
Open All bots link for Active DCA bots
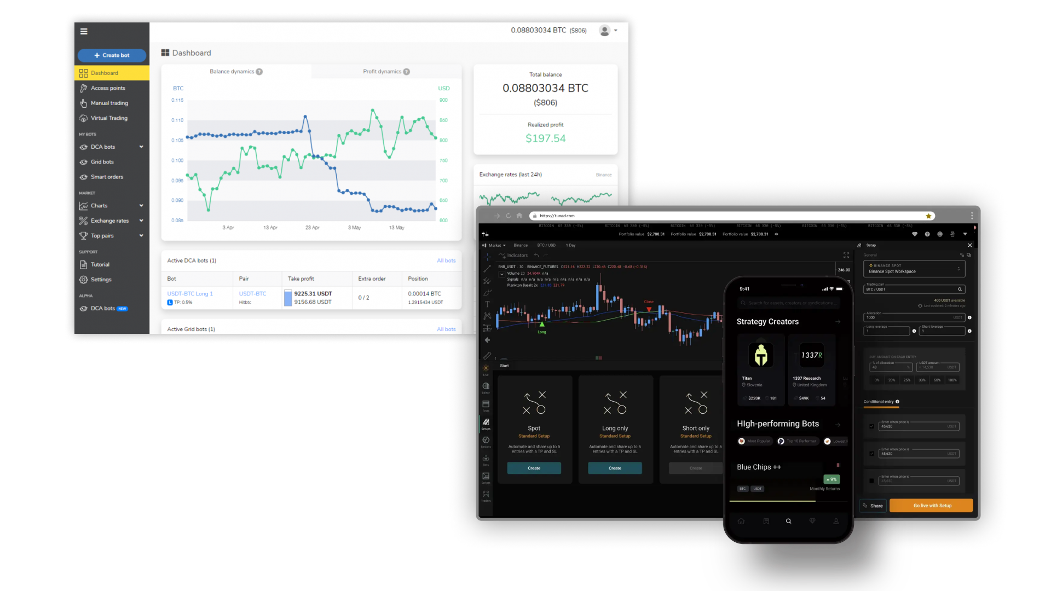tap(446, 260)
